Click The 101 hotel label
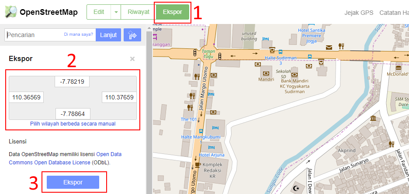 (188, 119)
